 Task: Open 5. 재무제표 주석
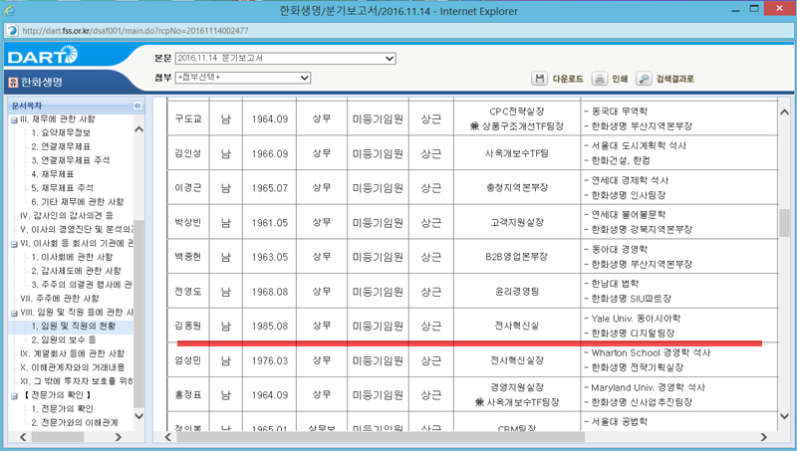click(62, 188)
